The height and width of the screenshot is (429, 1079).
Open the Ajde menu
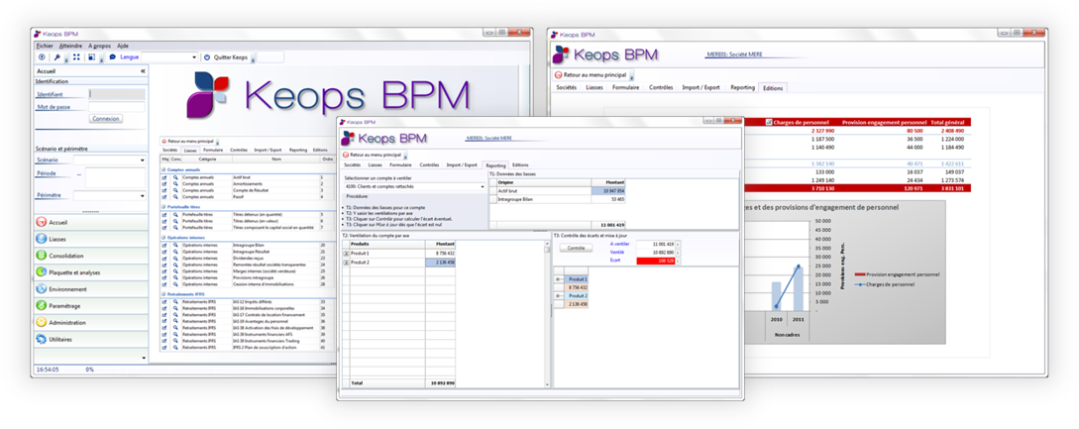point(123,46)
